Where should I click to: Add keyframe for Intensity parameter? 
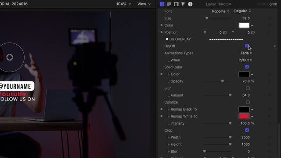pyautogui.click(x=269, y=123)
